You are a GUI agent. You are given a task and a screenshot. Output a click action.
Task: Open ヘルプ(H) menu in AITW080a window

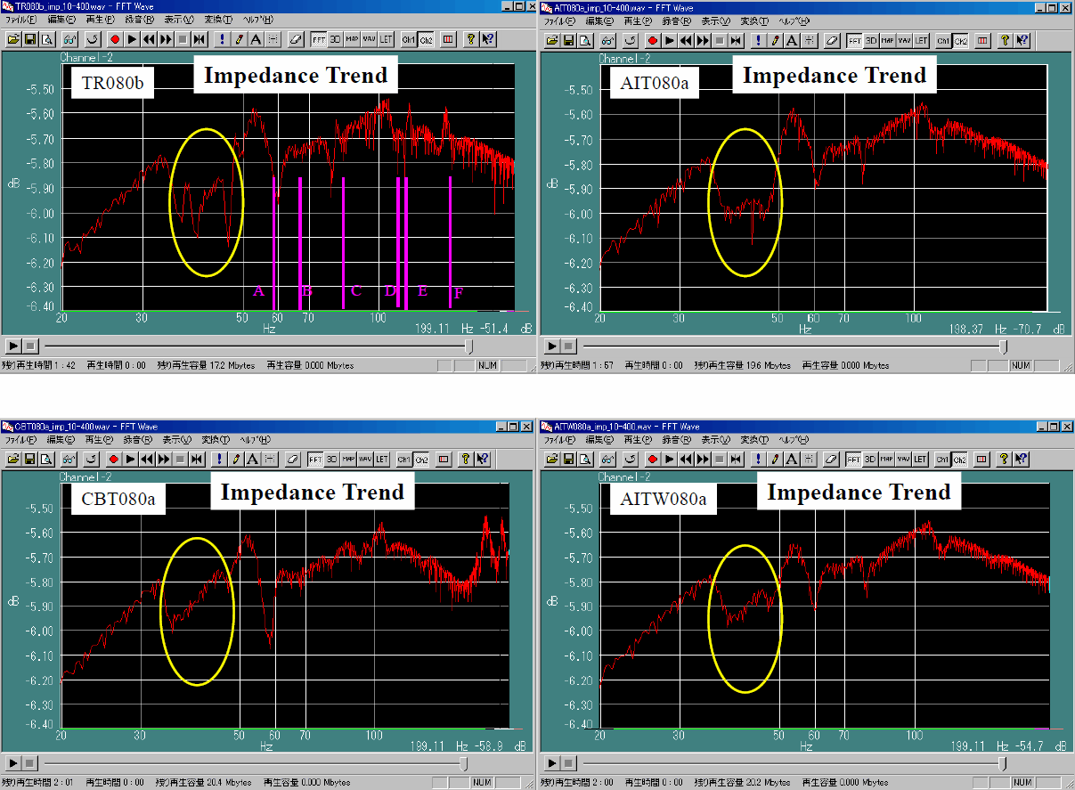(794, 440)
